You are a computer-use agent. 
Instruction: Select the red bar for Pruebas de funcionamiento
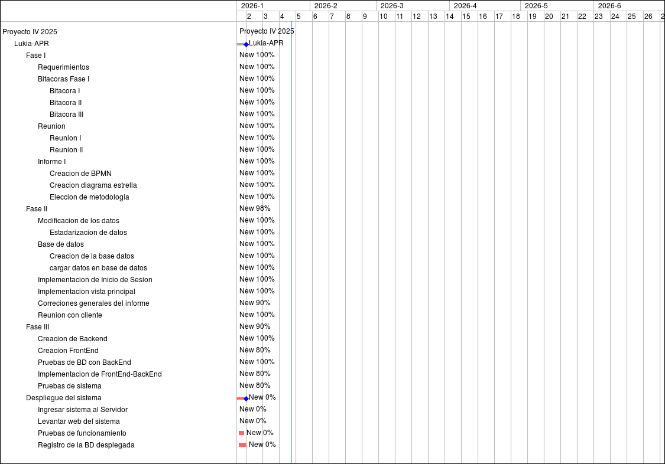pyautogui.click(x=241, y=433)
